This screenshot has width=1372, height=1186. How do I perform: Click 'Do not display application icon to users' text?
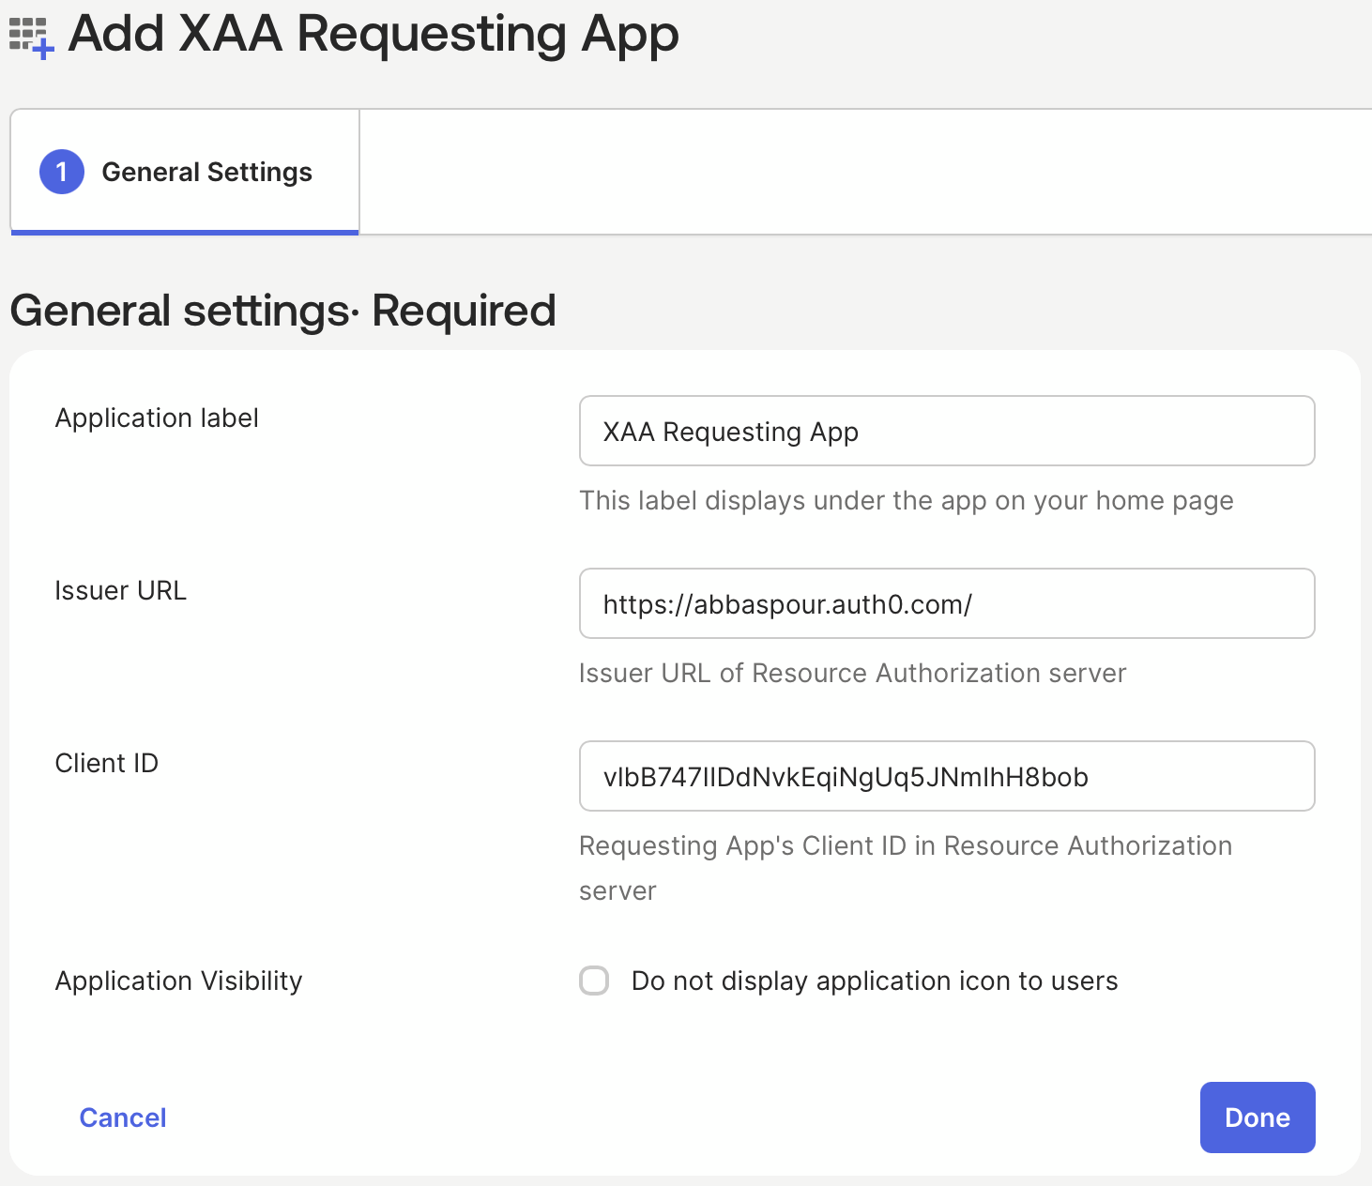pos(875,981)
